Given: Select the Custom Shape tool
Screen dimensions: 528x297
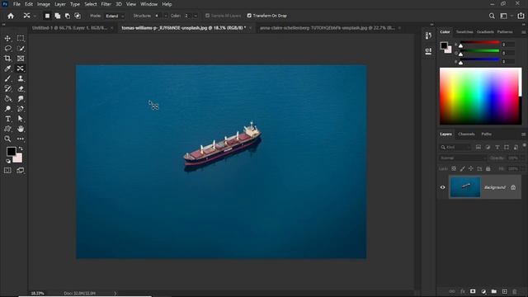Looking at the screenshot, I should pos(7,129).
